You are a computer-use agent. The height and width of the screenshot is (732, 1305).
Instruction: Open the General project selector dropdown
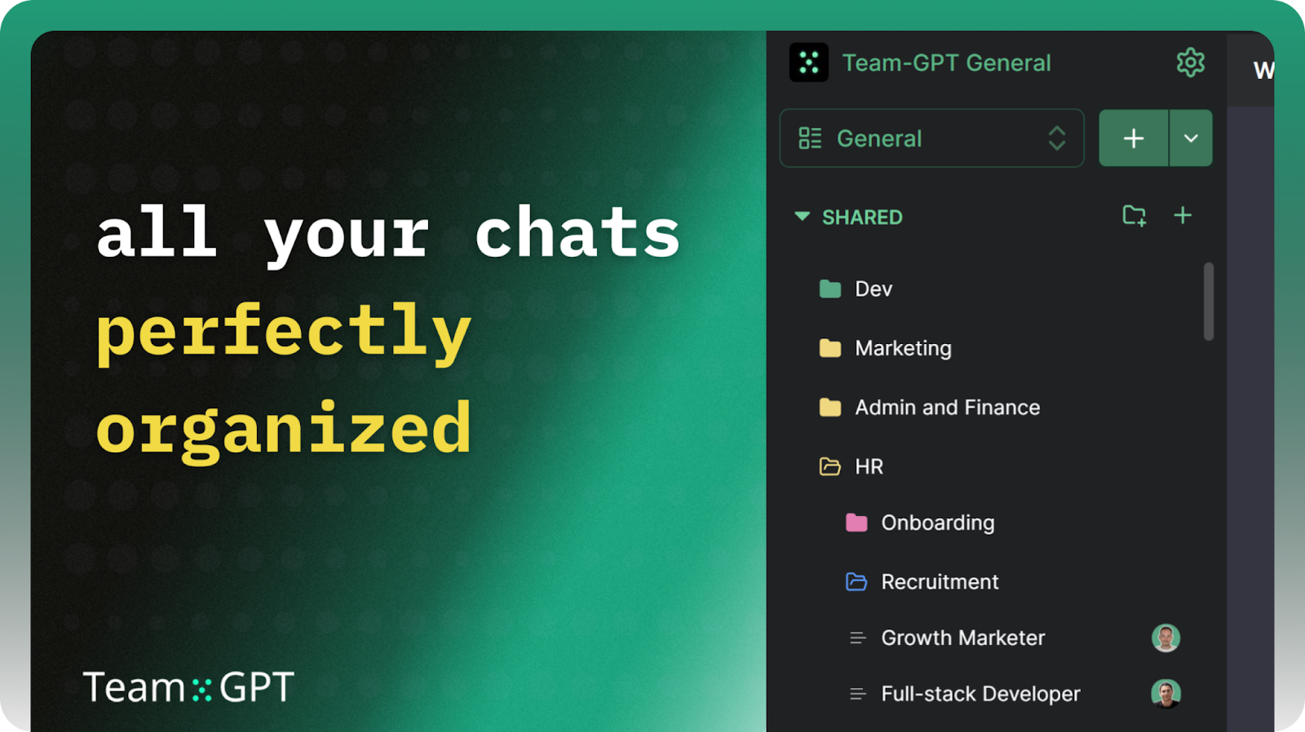pos(931,139)
